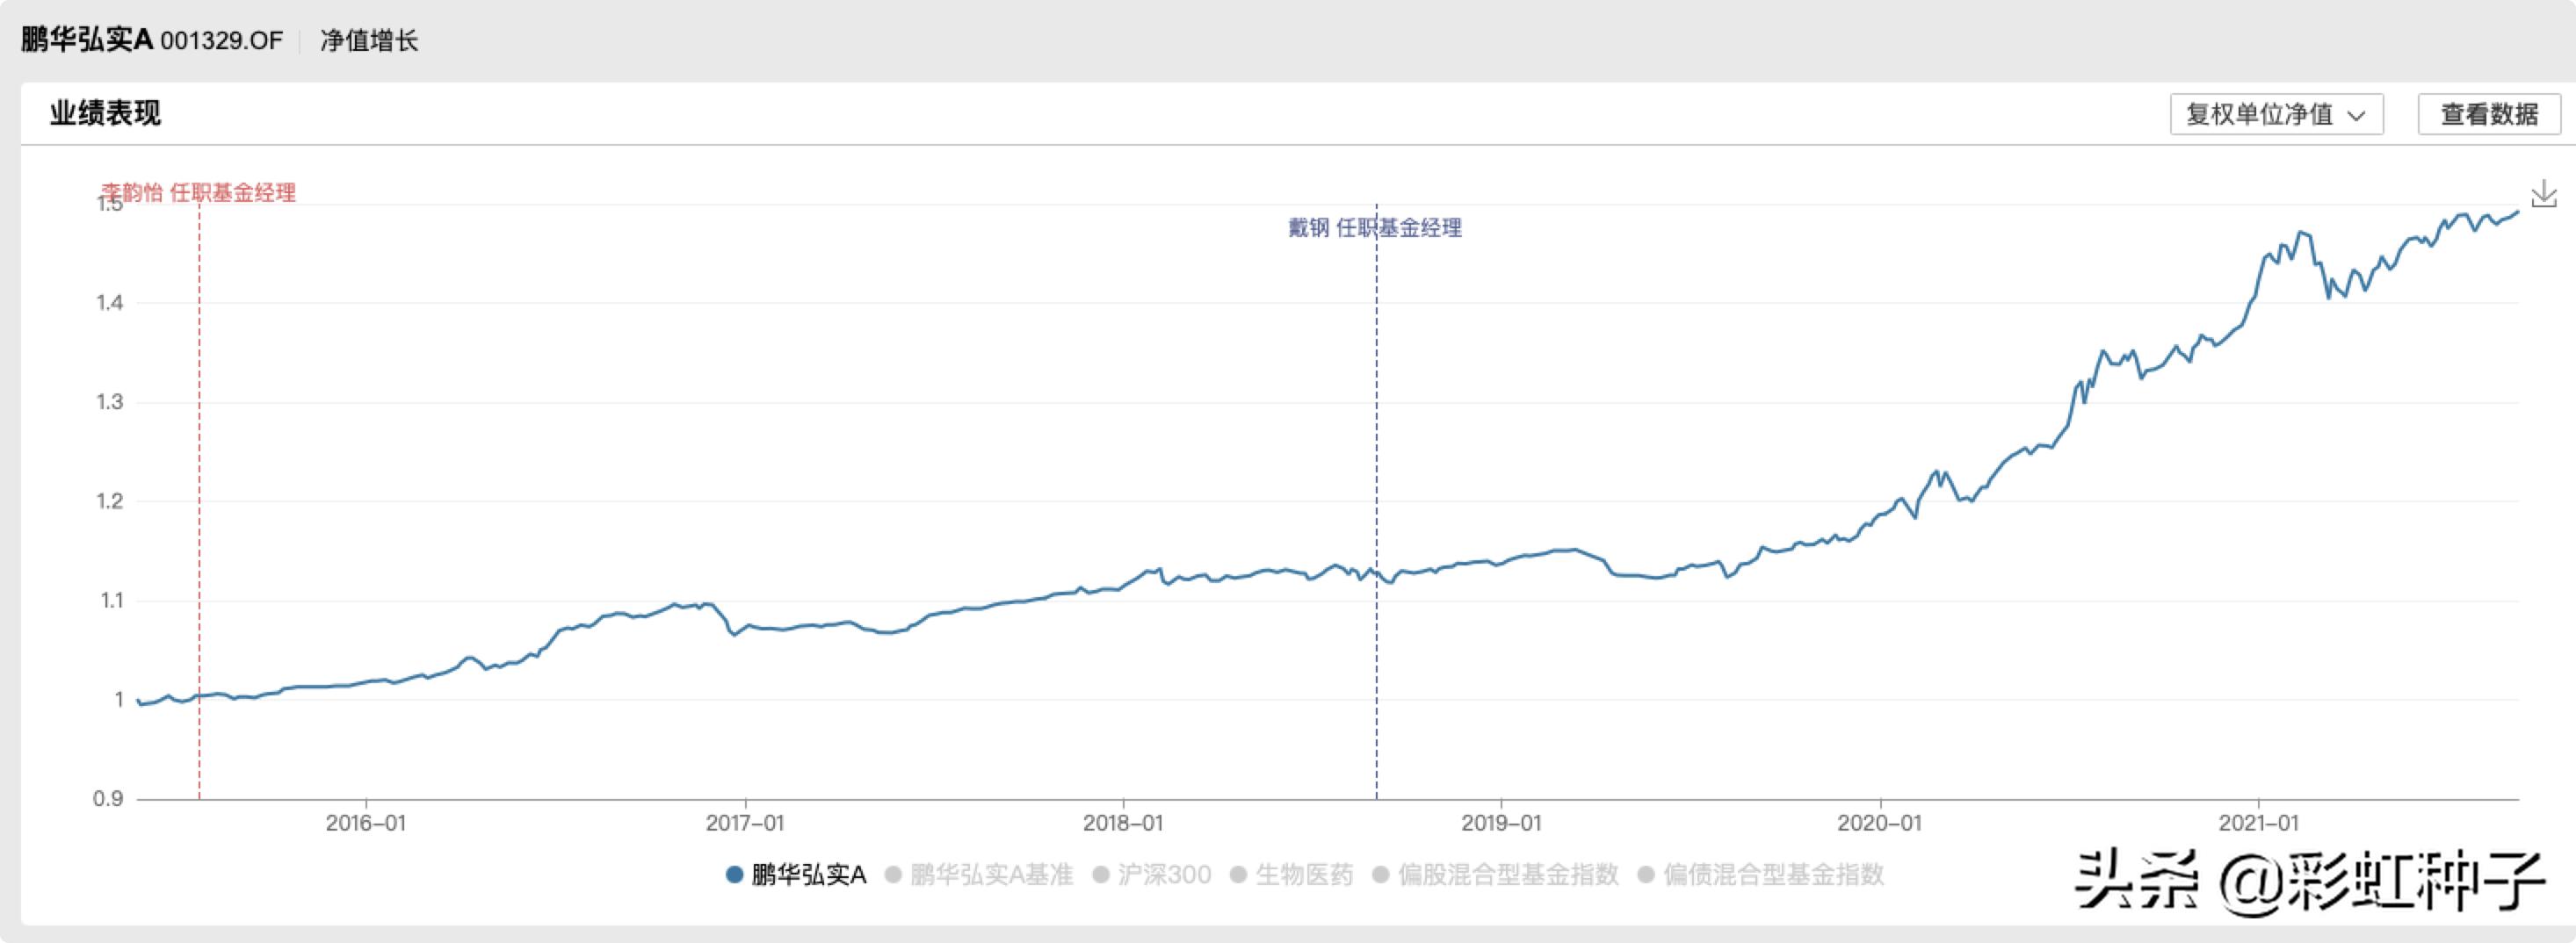
Task: Click the 2016-01 axis label
Action: pyautogui.click(x=366, y=823)
